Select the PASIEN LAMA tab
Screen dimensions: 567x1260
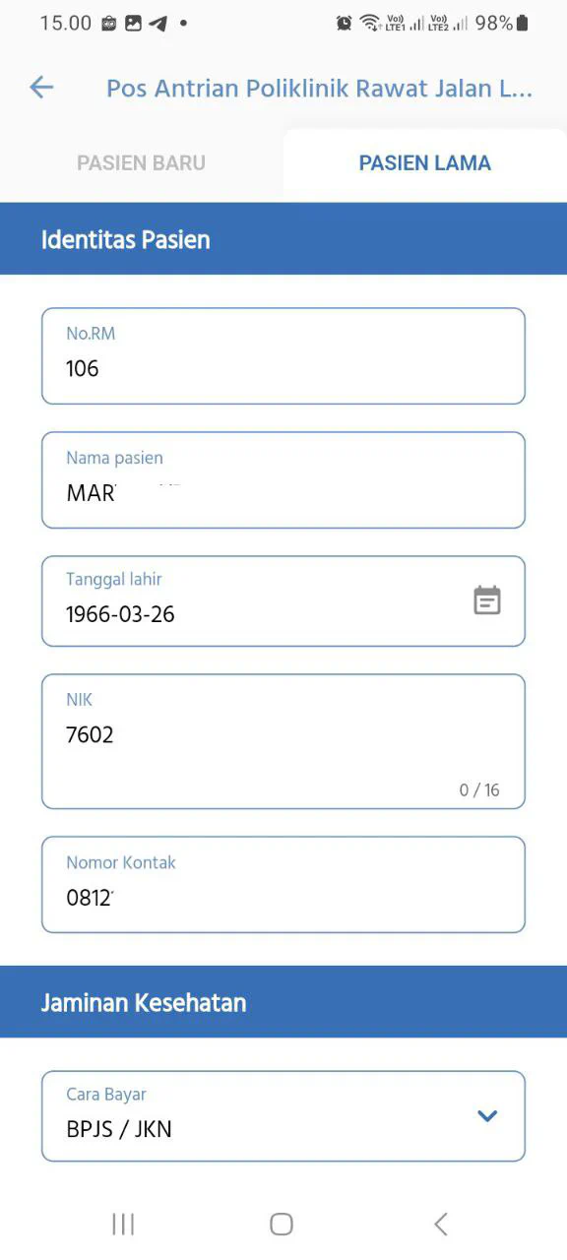[425, 163]
